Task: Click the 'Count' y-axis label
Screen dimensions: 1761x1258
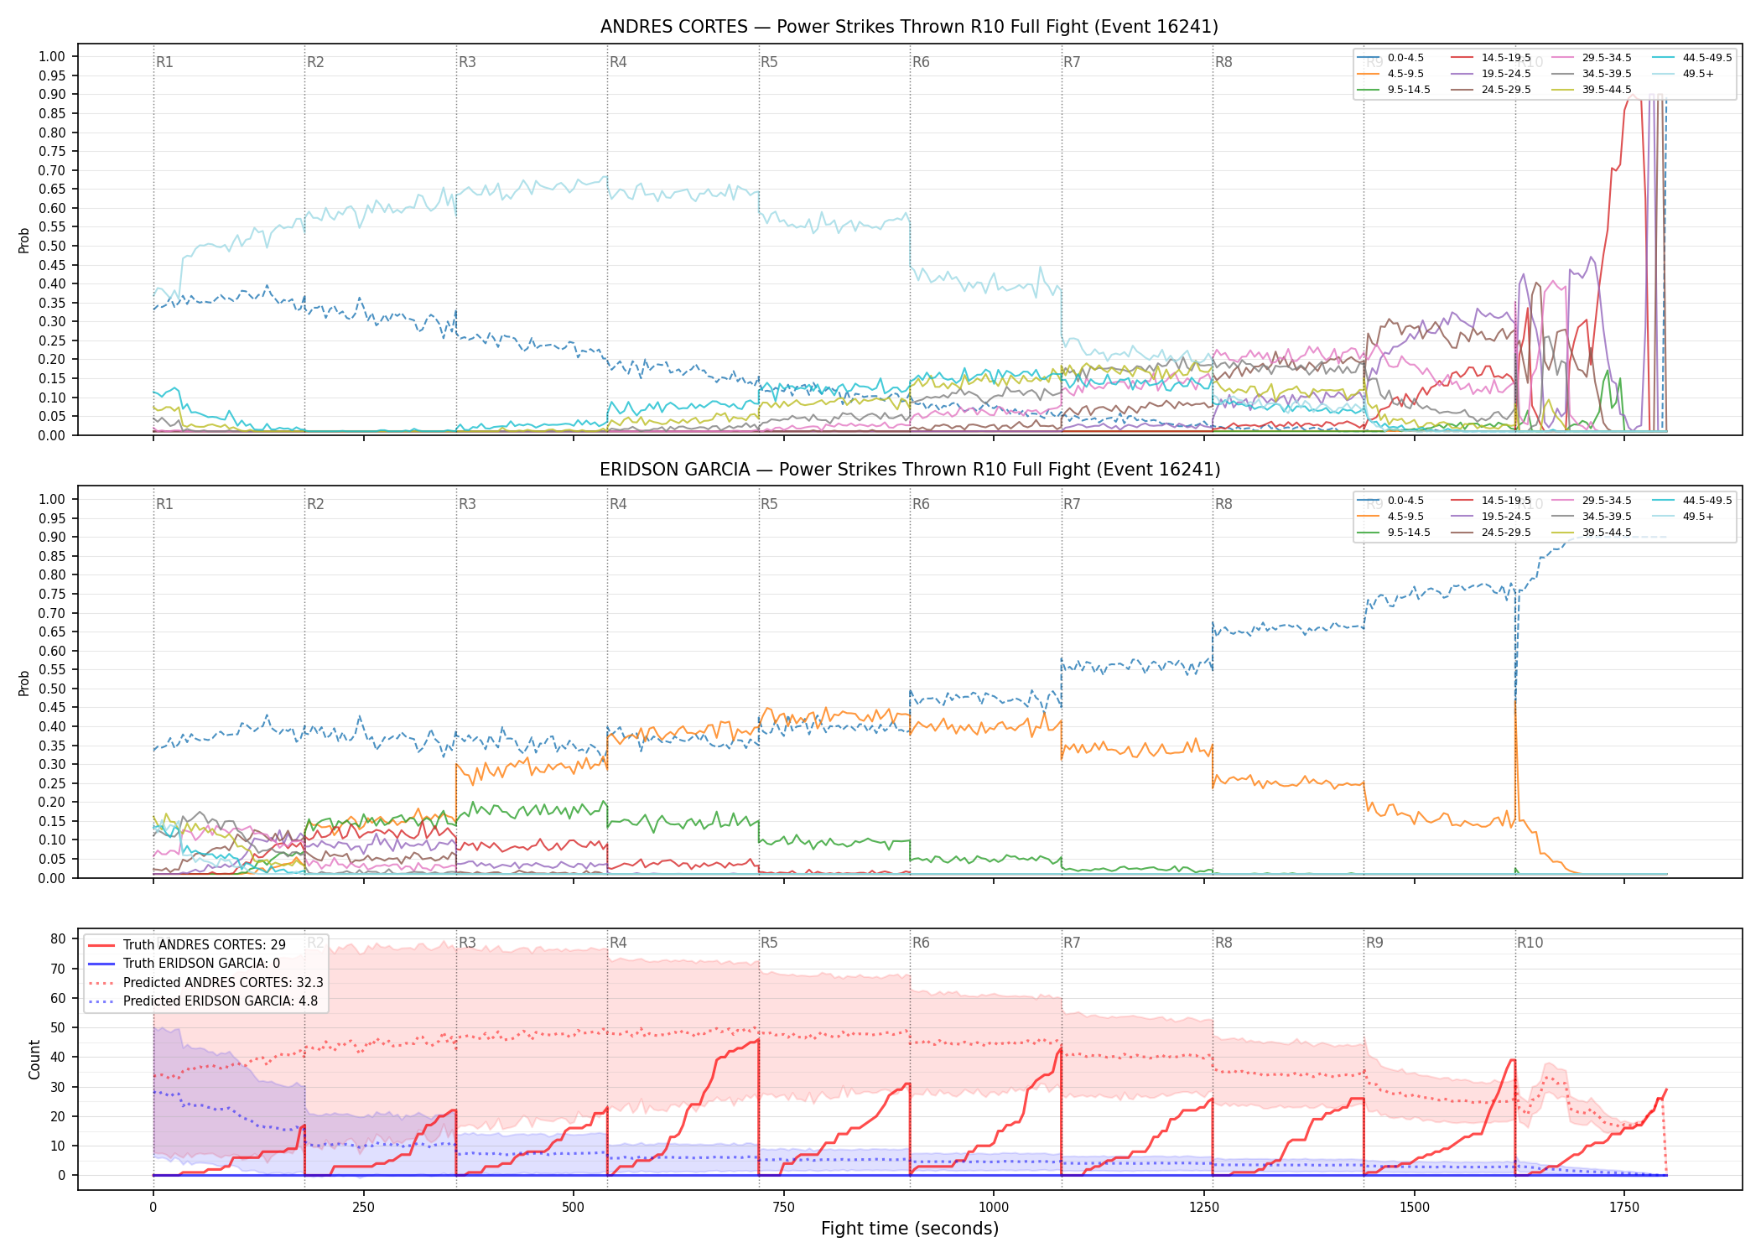Action: coord(34,1059)
